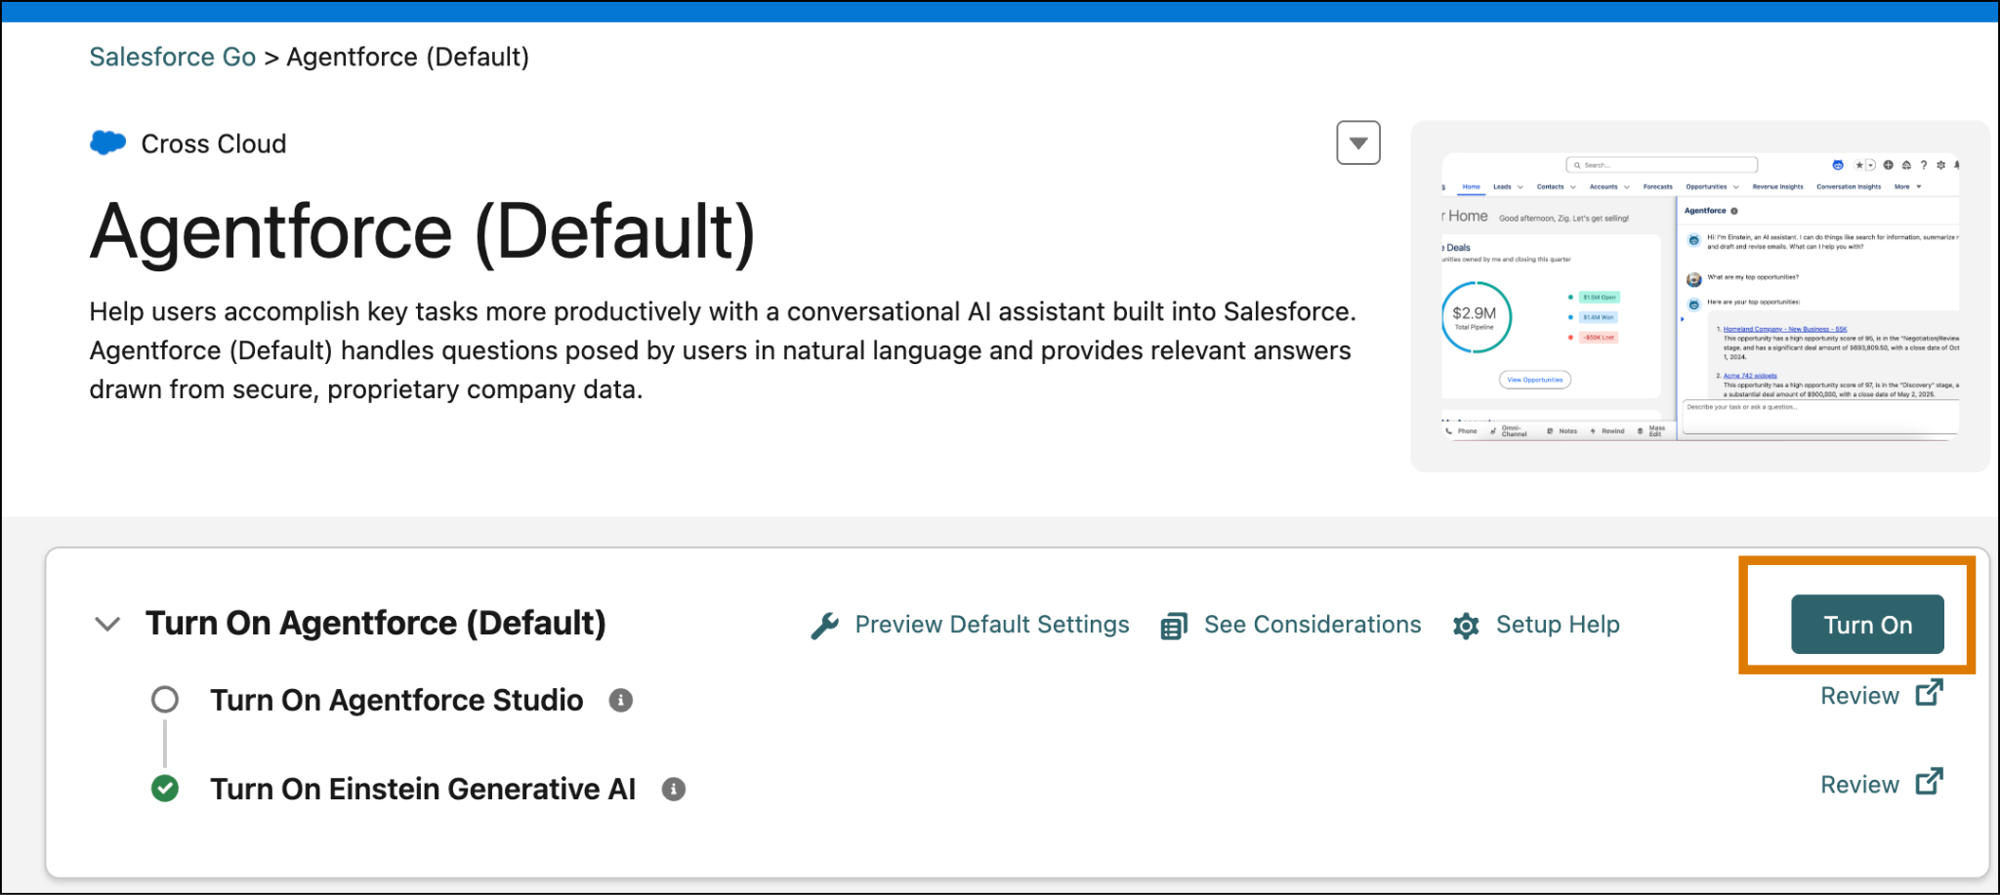The height and width of the screenshot is (895, 2000).
Task: Click the 'Cross Cloud' label
Action: tap(214, 143)
